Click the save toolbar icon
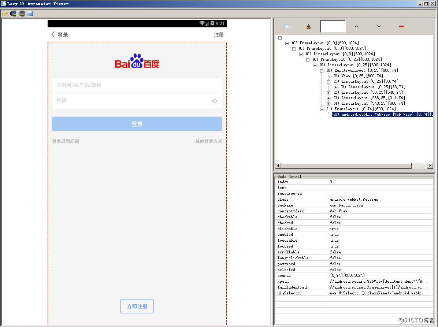438x327 pixels. pos(30,14)
